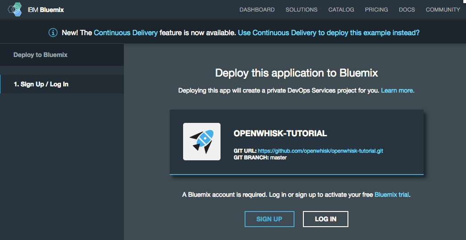Open the DASHBOARD menu item
The image size is (466, 240).
coord(257,10)
